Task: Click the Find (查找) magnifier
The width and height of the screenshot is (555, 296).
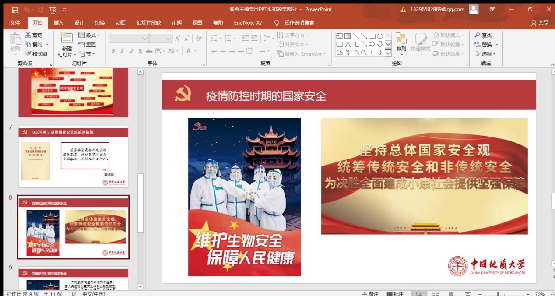Action: [478, 35]
